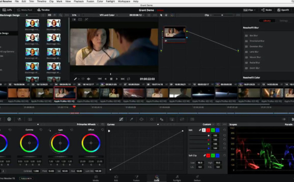Switch gallery to list view
This screenshot has width=294, height=182.
(x=54, y=15)
